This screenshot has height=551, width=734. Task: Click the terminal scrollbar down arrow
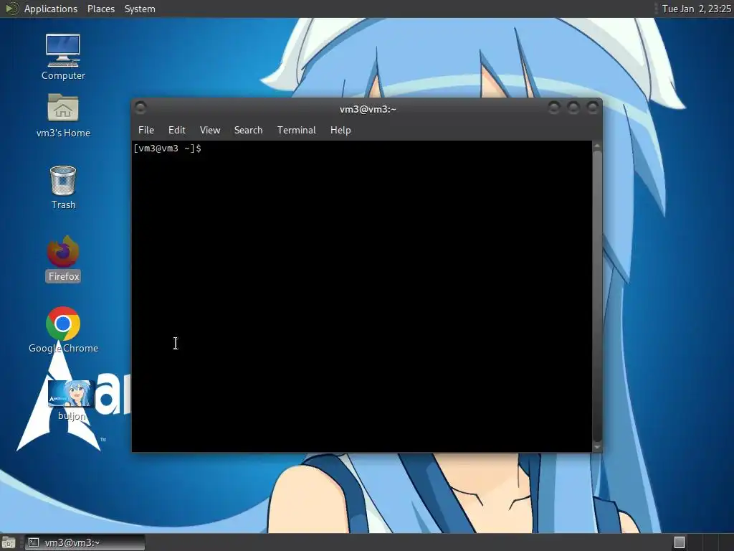(597, 447)
